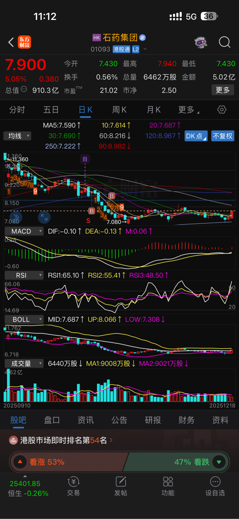Tap the fullscreen chart arrows icon
The image size is (239, 519).
click(44, 217)
